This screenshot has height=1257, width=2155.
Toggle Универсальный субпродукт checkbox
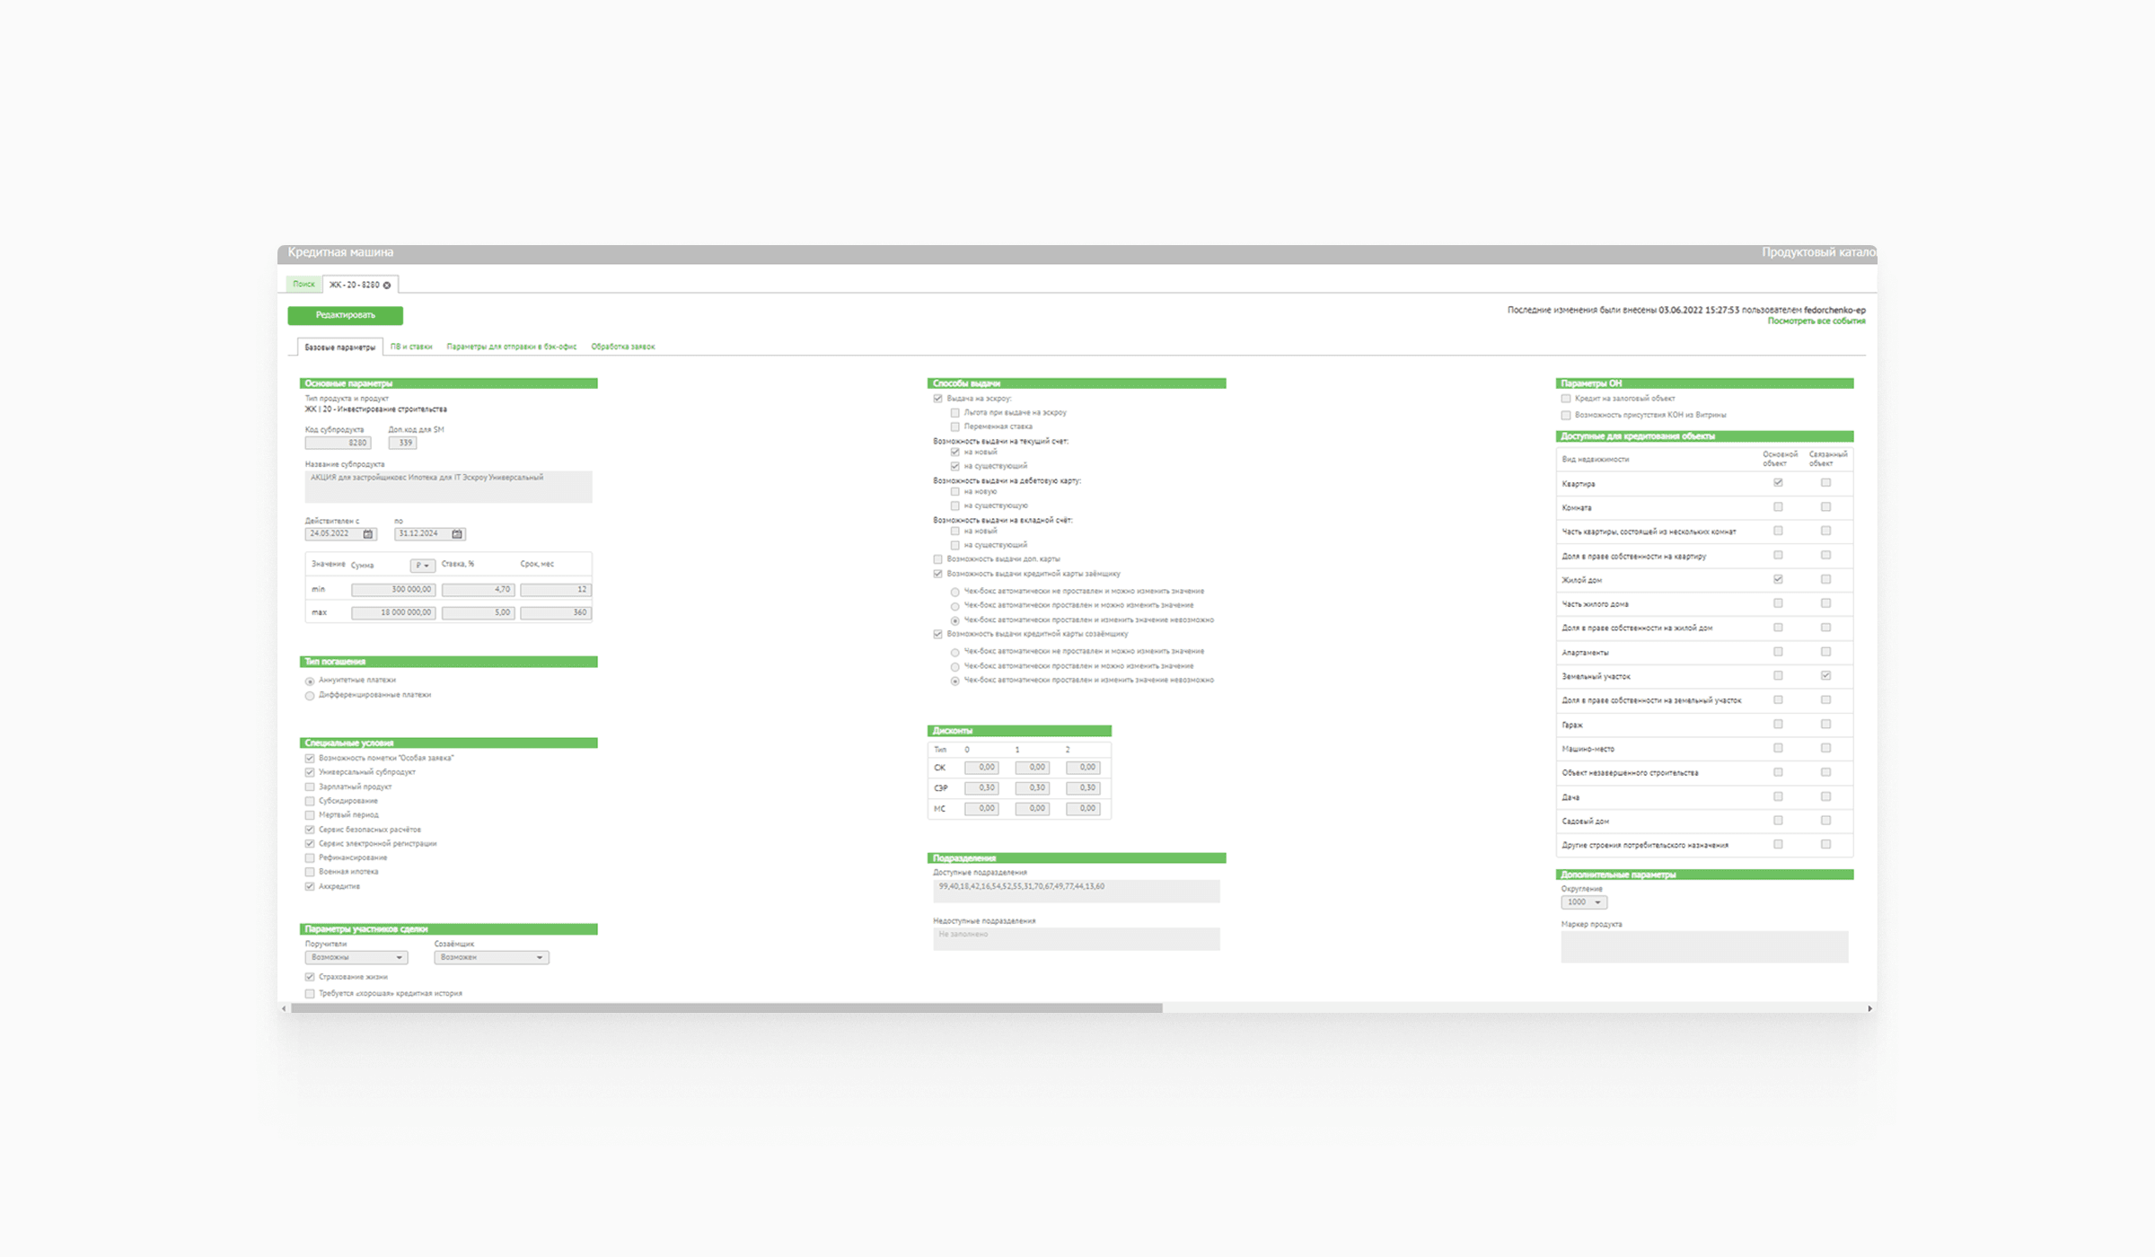[x=310, y=772]
